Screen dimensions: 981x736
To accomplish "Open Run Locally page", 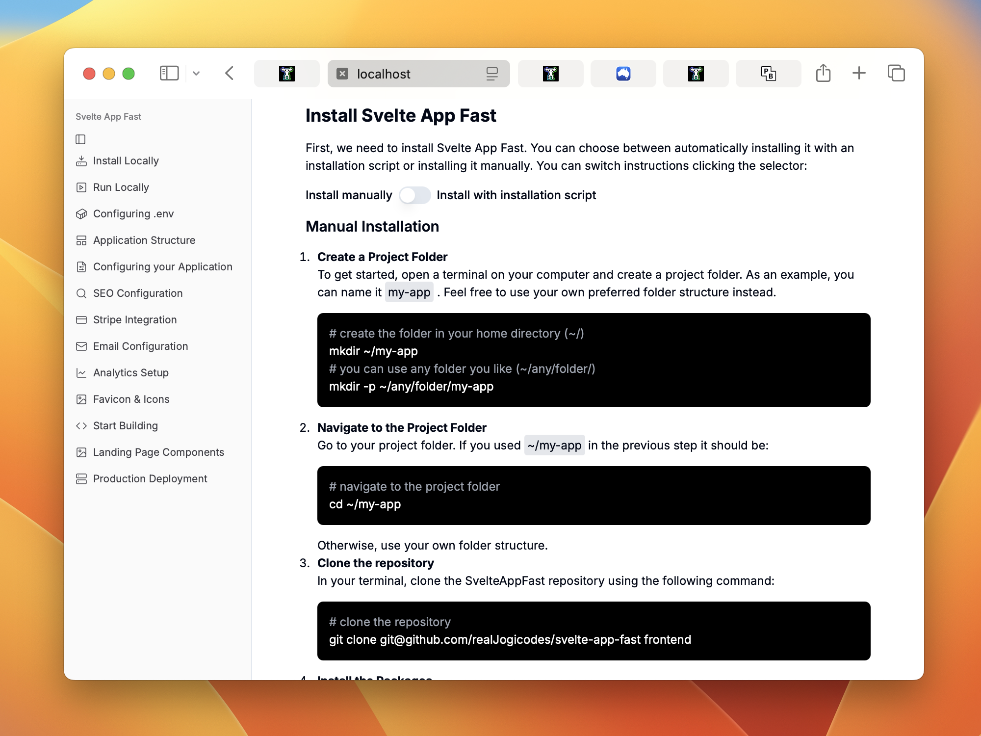I will point(121,187).
